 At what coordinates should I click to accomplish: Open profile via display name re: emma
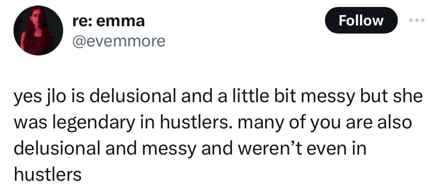pyautogui.click(x=108, y=21)
